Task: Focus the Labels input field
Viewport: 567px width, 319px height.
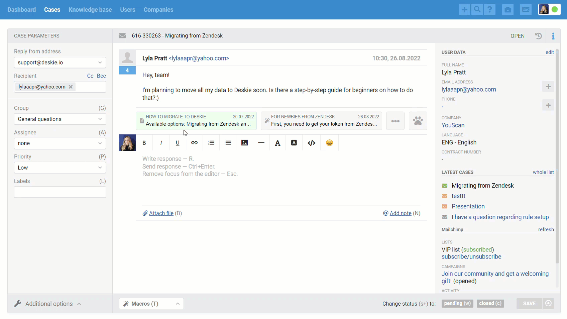Action: pyautogui.click(x=60, y=192)
